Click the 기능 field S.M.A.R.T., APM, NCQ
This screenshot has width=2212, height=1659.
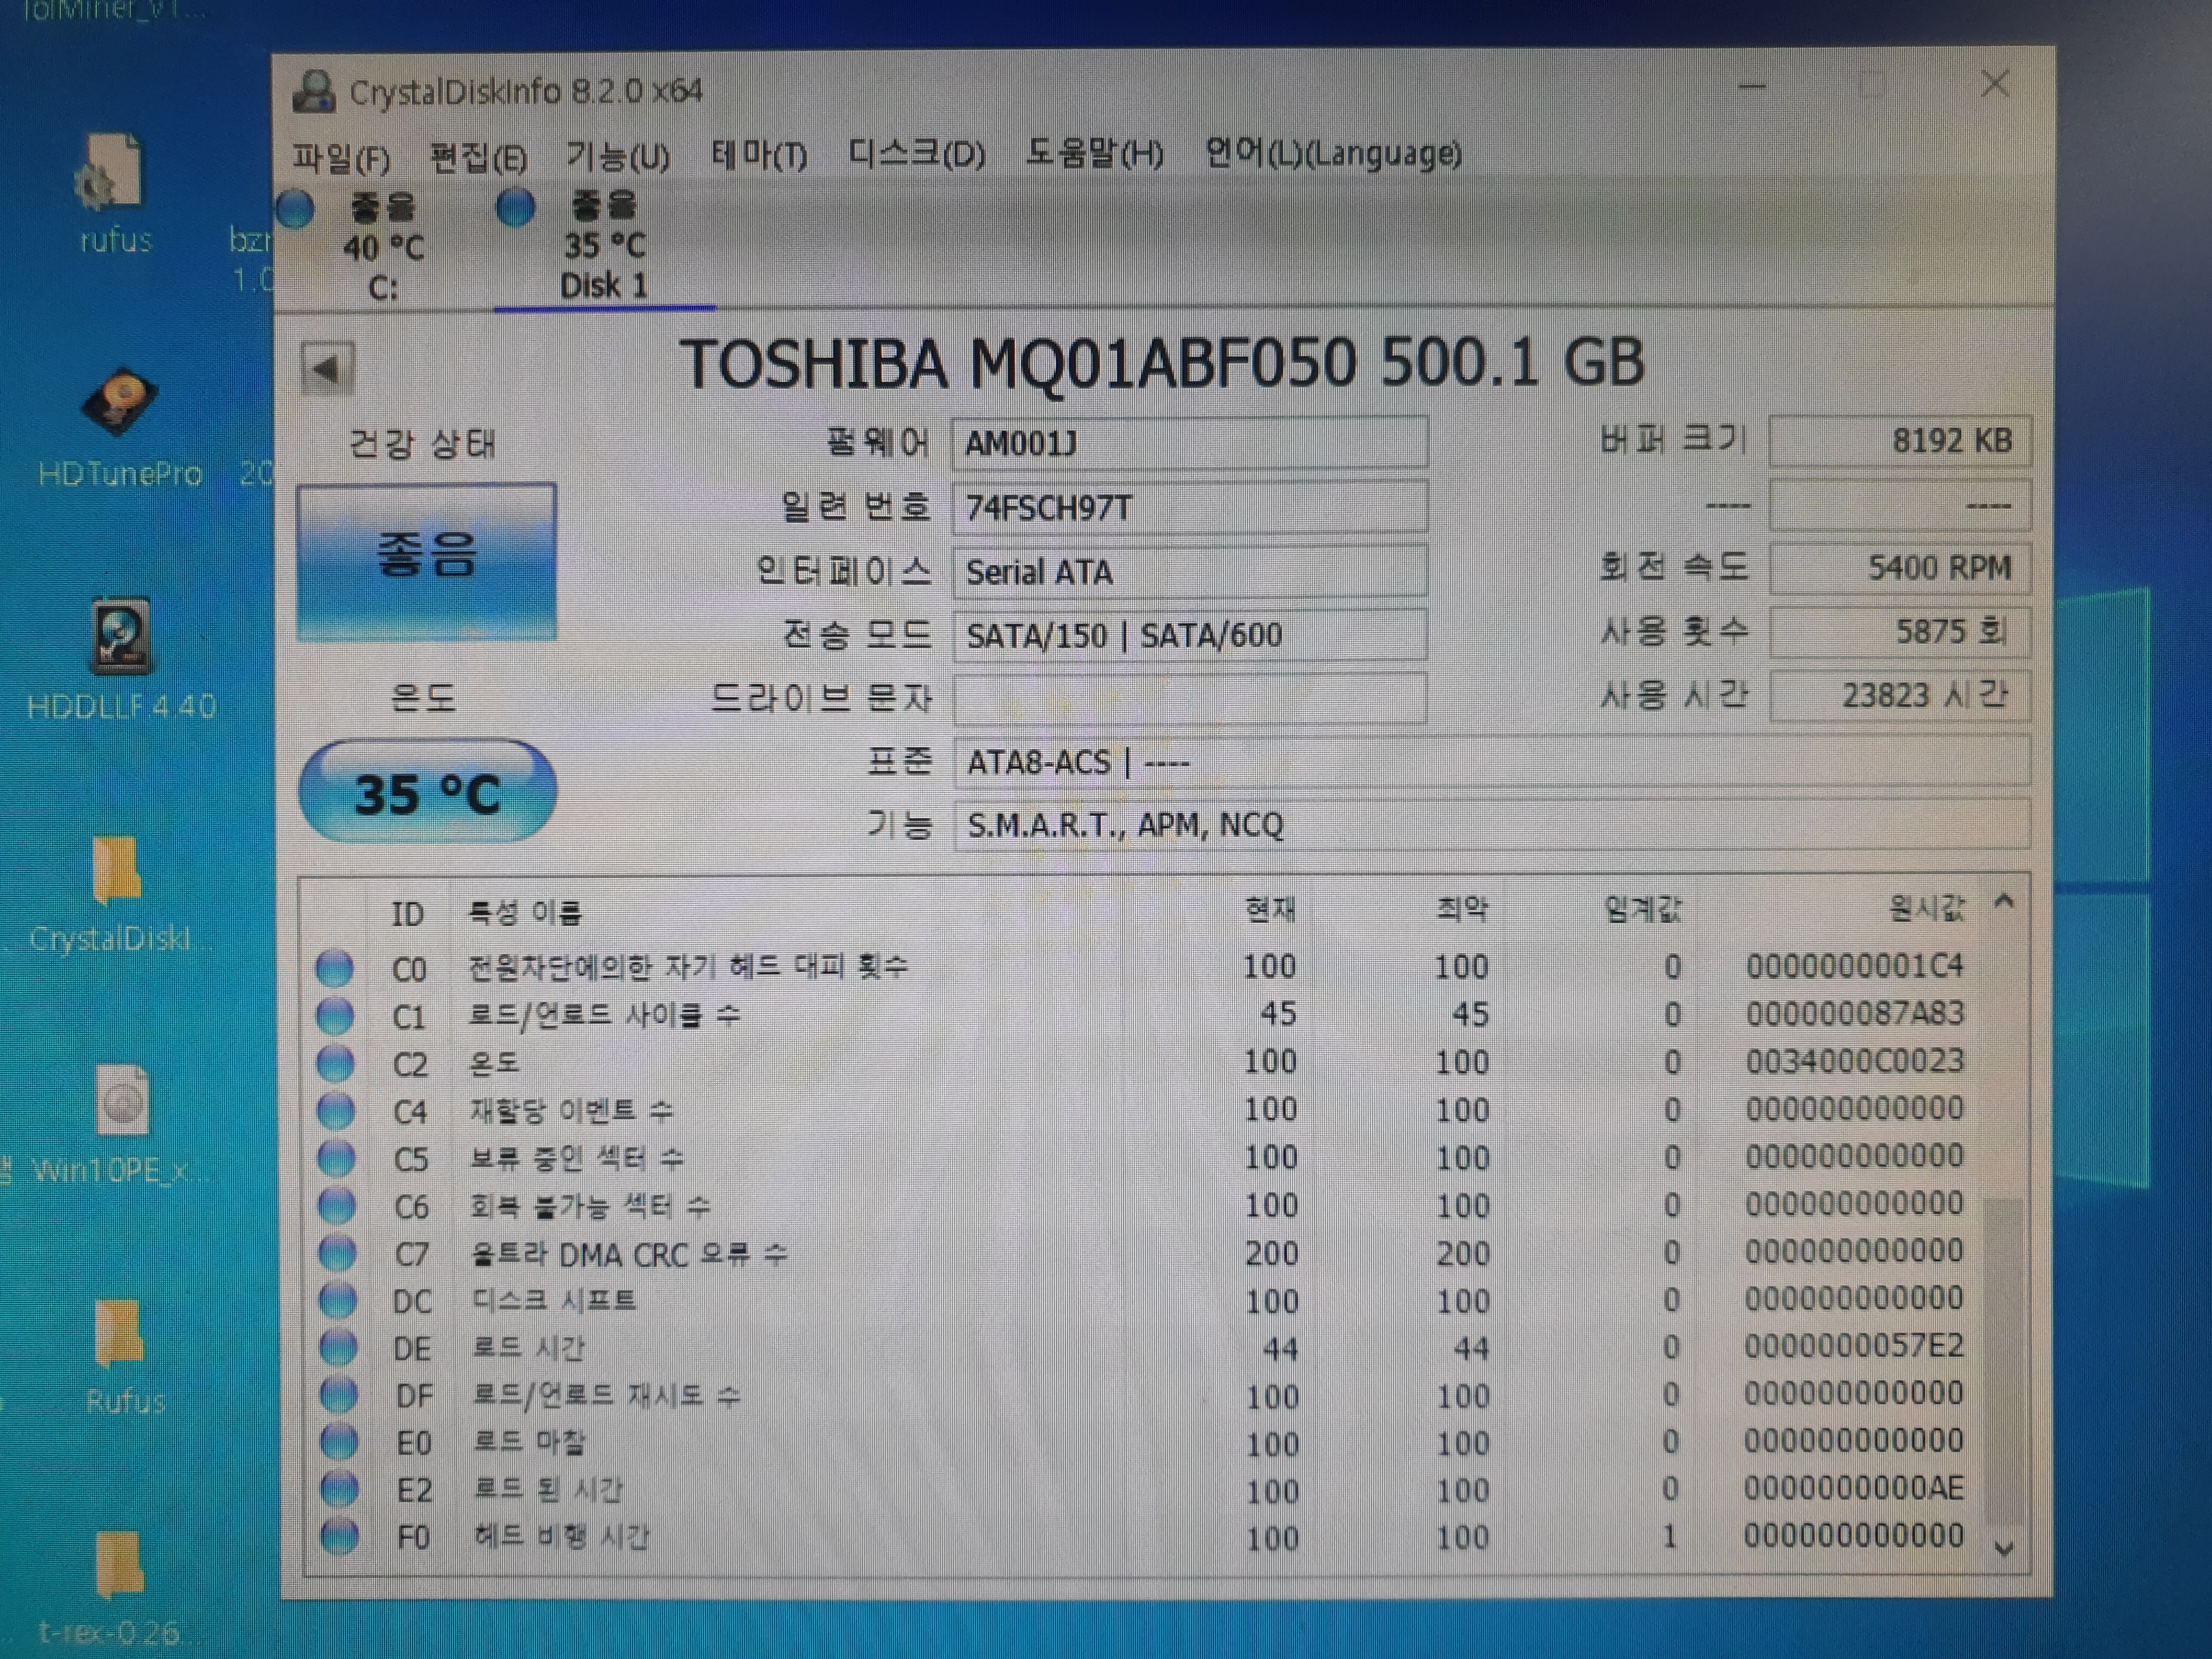[x=1492, y=825]
